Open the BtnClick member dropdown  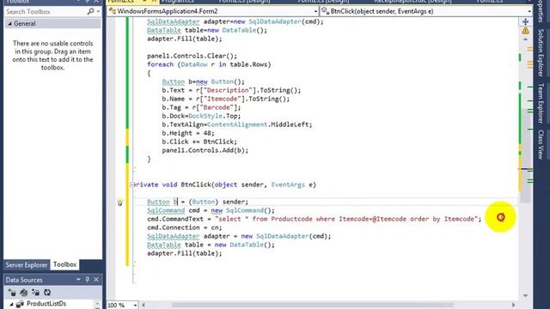[x=529, y=11]
